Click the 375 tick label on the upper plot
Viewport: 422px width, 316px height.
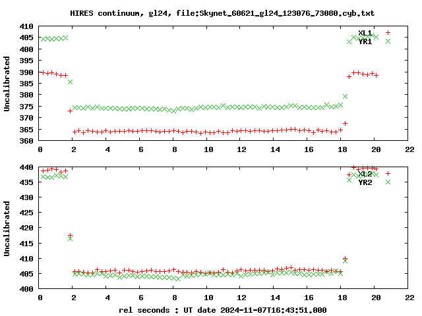pyautogui.click(x=26, y=107)
